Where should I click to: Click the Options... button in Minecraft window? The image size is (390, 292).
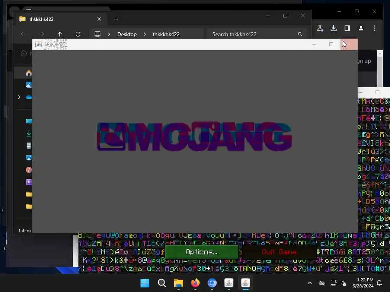[x=201, y=252]
